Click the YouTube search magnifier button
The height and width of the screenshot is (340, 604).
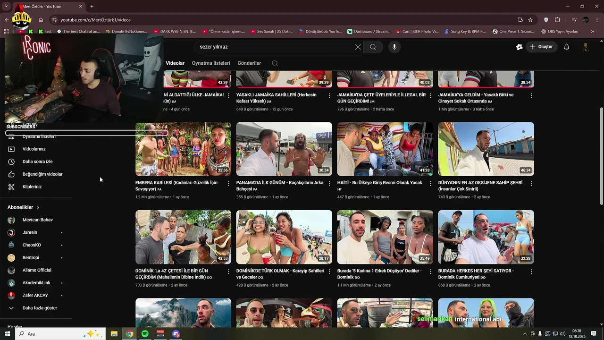(373, 47)
